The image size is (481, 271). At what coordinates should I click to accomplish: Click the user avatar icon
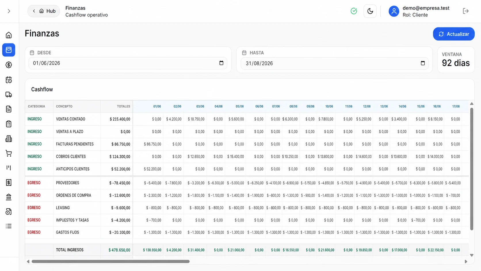tap(394, 11)
